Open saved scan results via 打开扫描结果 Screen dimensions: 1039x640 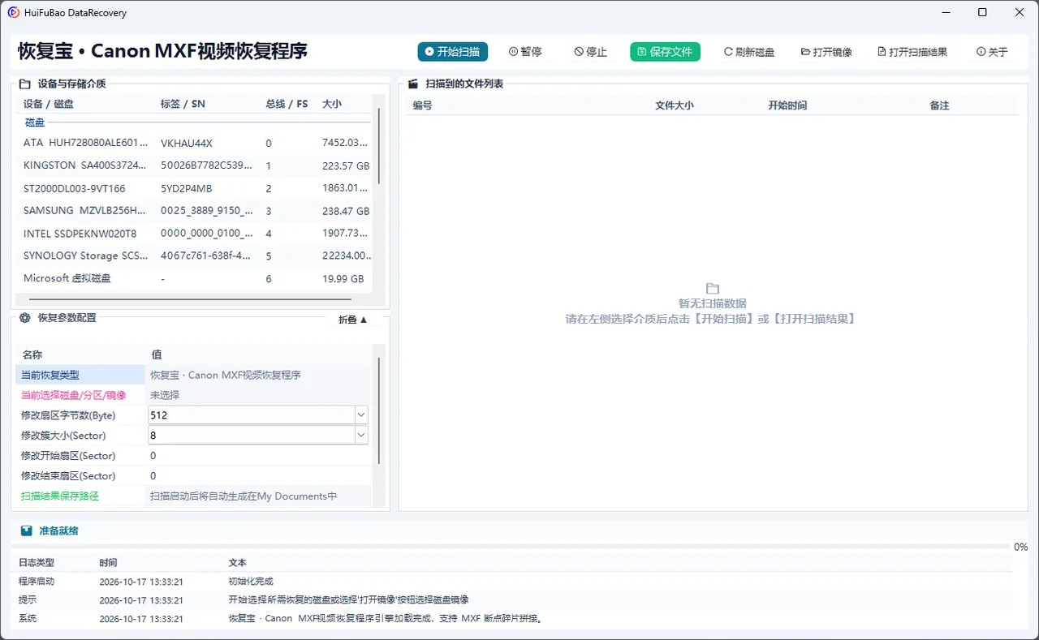(912, 52)
